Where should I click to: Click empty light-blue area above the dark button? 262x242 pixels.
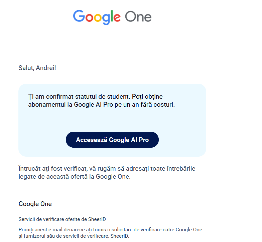(112, 120)
